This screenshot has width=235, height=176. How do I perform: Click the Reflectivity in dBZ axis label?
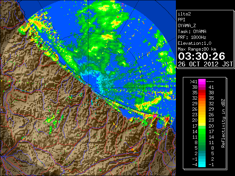223,123
